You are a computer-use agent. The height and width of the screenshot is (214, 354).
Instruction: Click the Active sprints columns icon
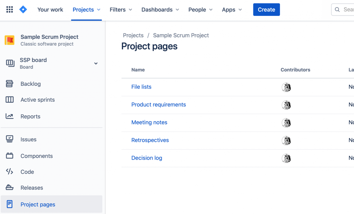coord(9,100)
